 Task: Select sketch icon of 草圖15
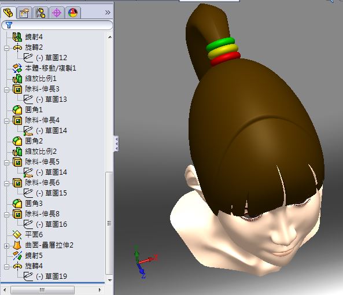[x=28, y=193]
